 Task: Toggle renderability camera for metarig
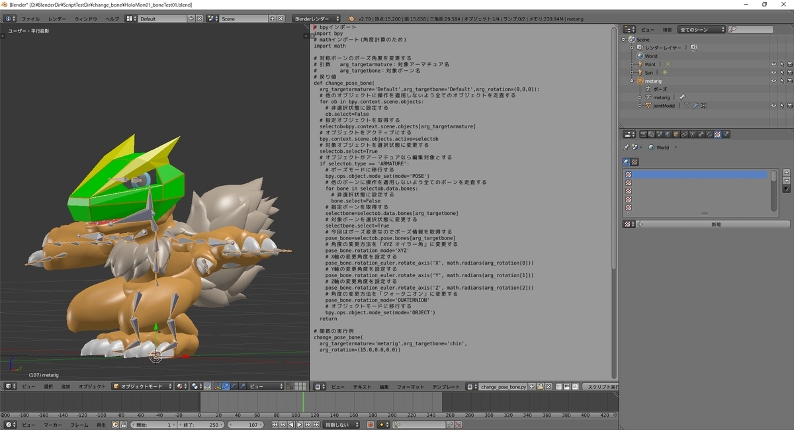790,81
